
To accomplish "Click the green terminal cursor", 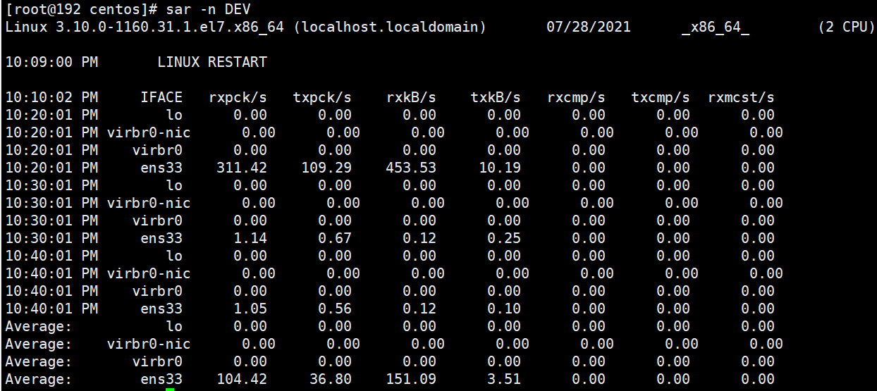I will tap(169, 389).
